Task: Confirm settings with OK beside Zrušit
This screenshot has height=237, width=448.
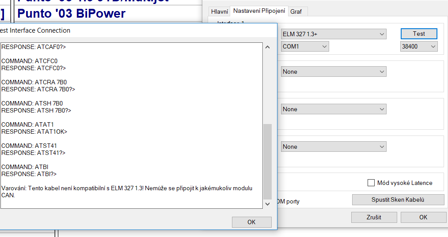Action: [x=423, y=217]
